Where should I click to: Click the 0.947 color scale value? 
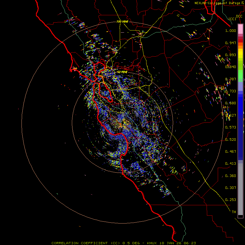click(231, 43)
